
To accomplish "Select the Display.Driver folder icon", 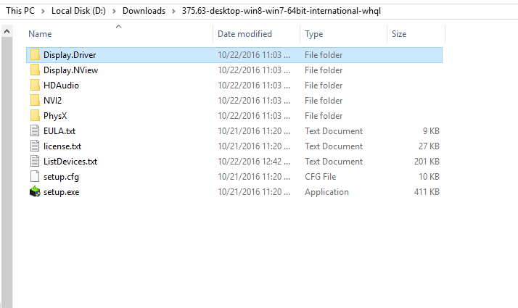I will pos(35,55).
